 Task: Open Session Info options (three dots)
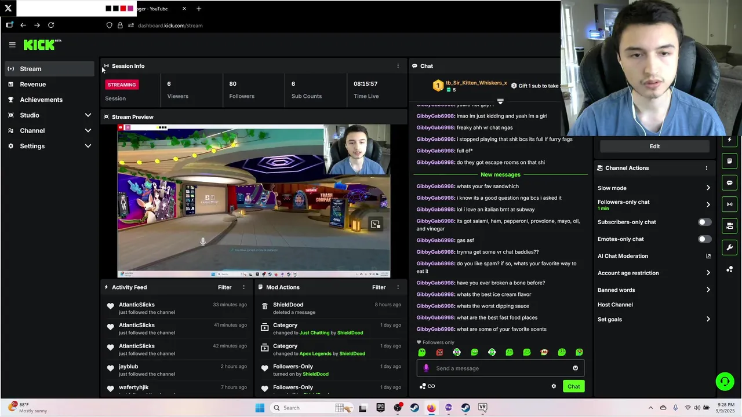pyautogui.click(x=398, y=66)
